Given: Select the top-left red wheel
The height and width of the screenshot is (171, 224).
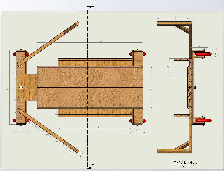Looking at the screenshot, I should point(14,54).
